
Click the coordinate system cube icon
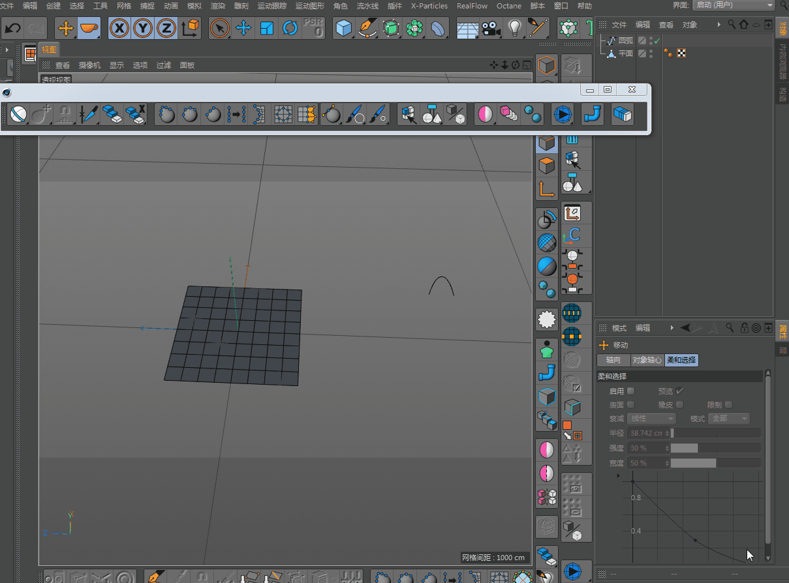click(x=191, y=28)
